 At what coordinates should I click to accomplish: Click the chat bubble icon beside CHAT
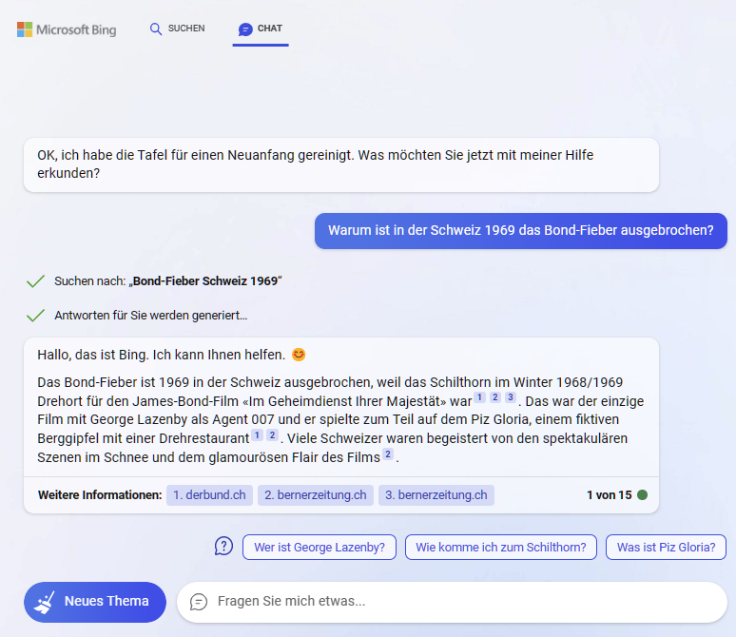pyautogui.click(x=245, y=29)
